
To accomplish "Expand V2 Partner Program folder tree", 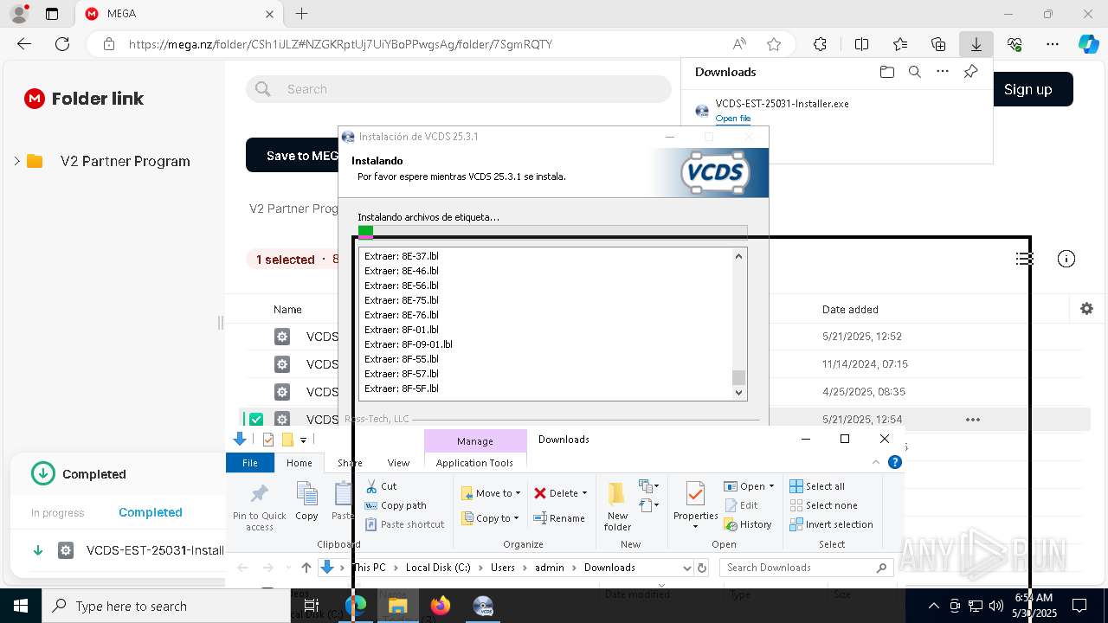I will click(x=16, y=161).
